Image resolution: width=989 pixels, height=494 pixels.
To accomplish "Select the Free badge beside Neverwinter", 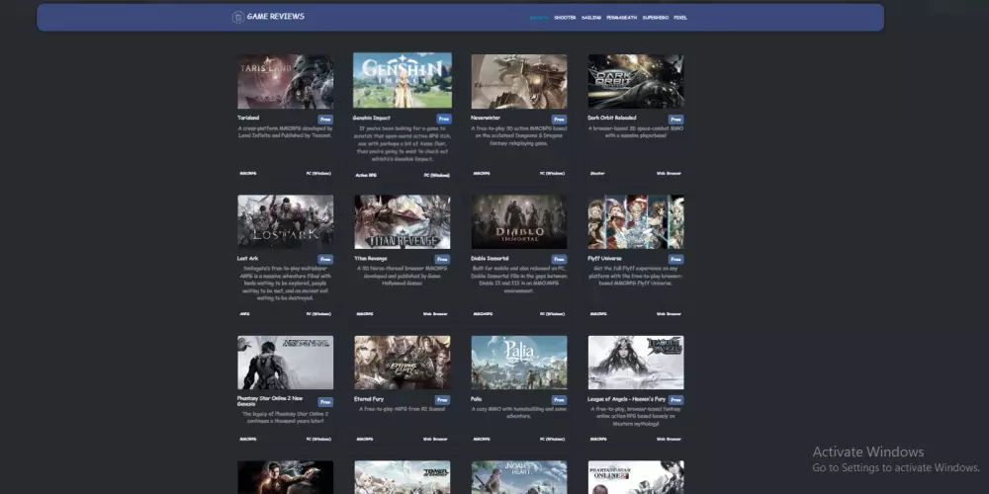I will [x=559, y=120].
